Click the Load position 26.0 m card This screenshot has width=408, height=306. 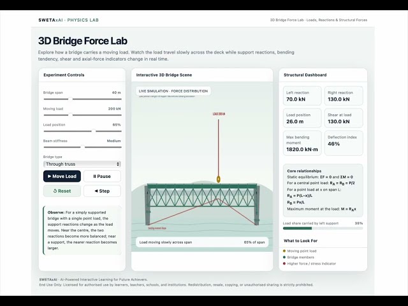(x=302, y=118)
